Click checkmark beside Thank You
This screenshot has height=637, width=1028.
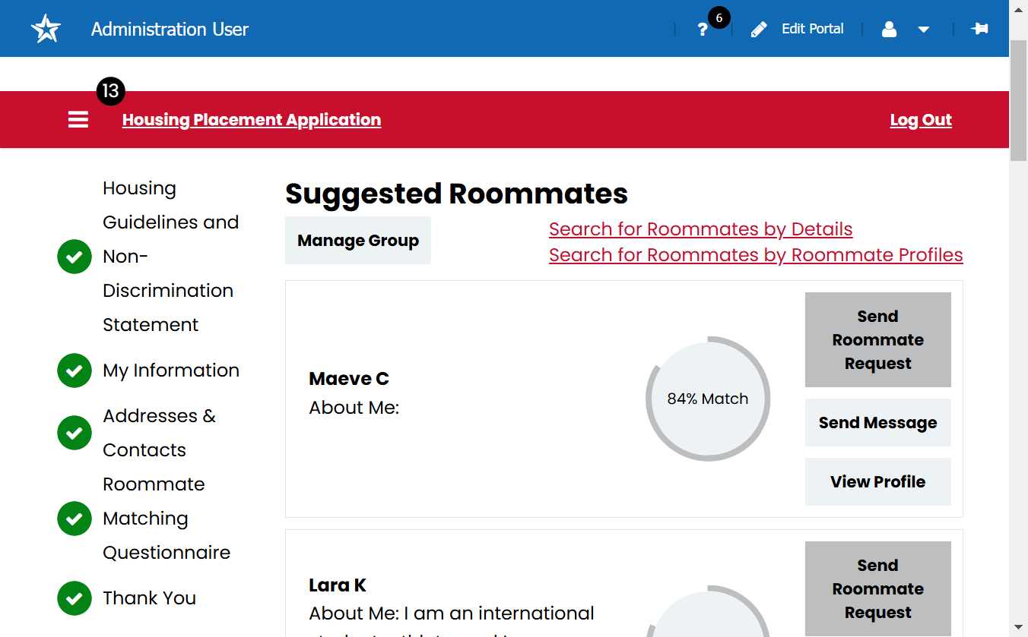coord(75,598)
